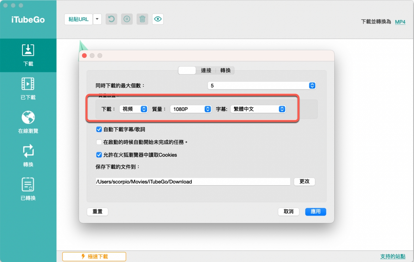Click the 下載並轉換為 label text

point(376,22)
